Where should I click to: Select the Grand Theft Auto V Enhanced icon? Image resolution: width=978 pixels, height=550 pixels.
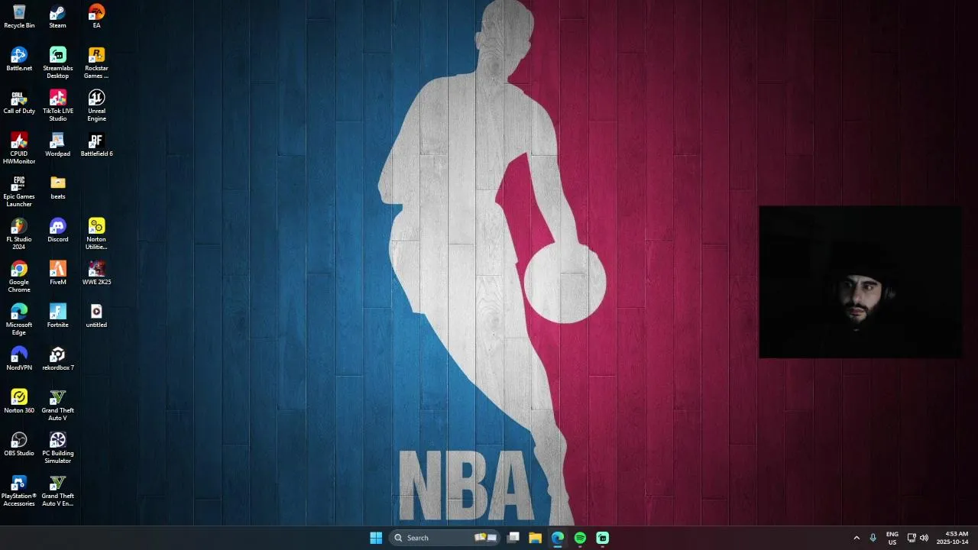[57, 491]
